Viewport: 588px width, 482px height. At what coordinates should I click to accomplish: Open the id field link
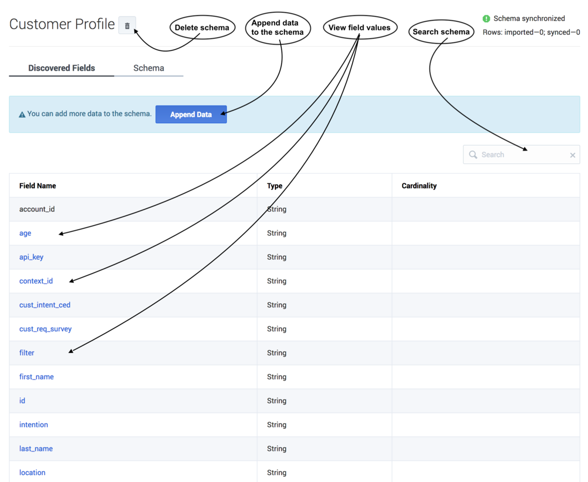[22, 401]
